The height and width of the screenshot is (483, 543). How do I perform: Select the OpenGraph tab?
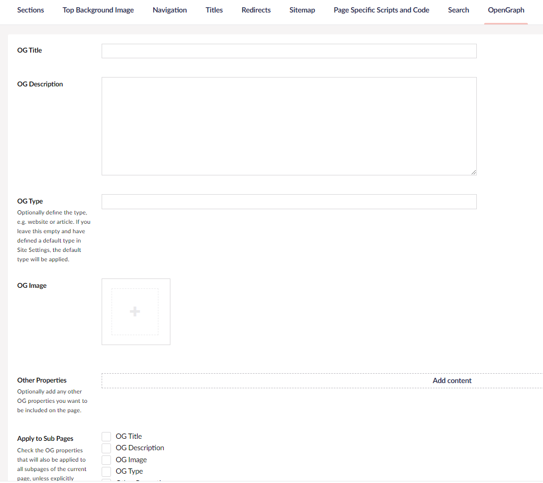point(506,10)
